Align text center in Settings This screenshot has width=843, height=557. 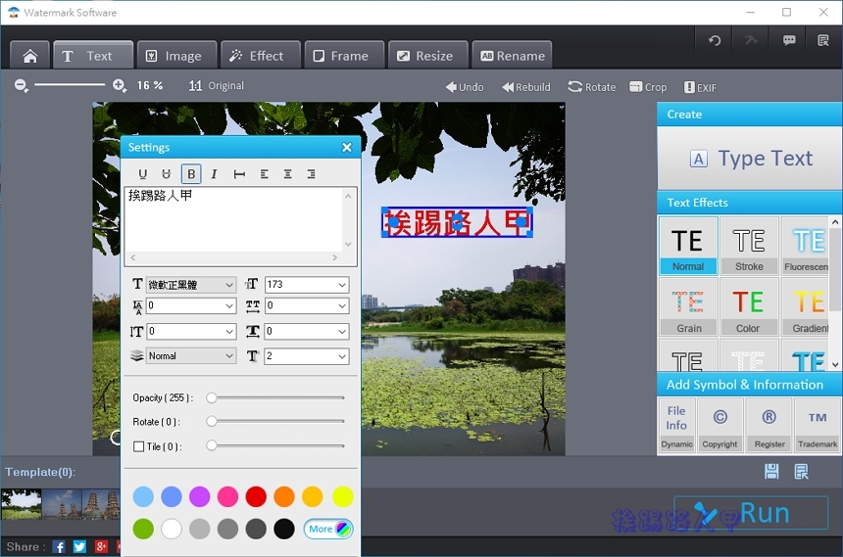coord(287,174)
